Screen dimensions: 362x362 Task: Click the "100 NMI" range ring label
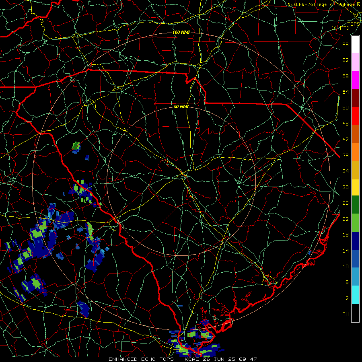(x=181, y=32)
